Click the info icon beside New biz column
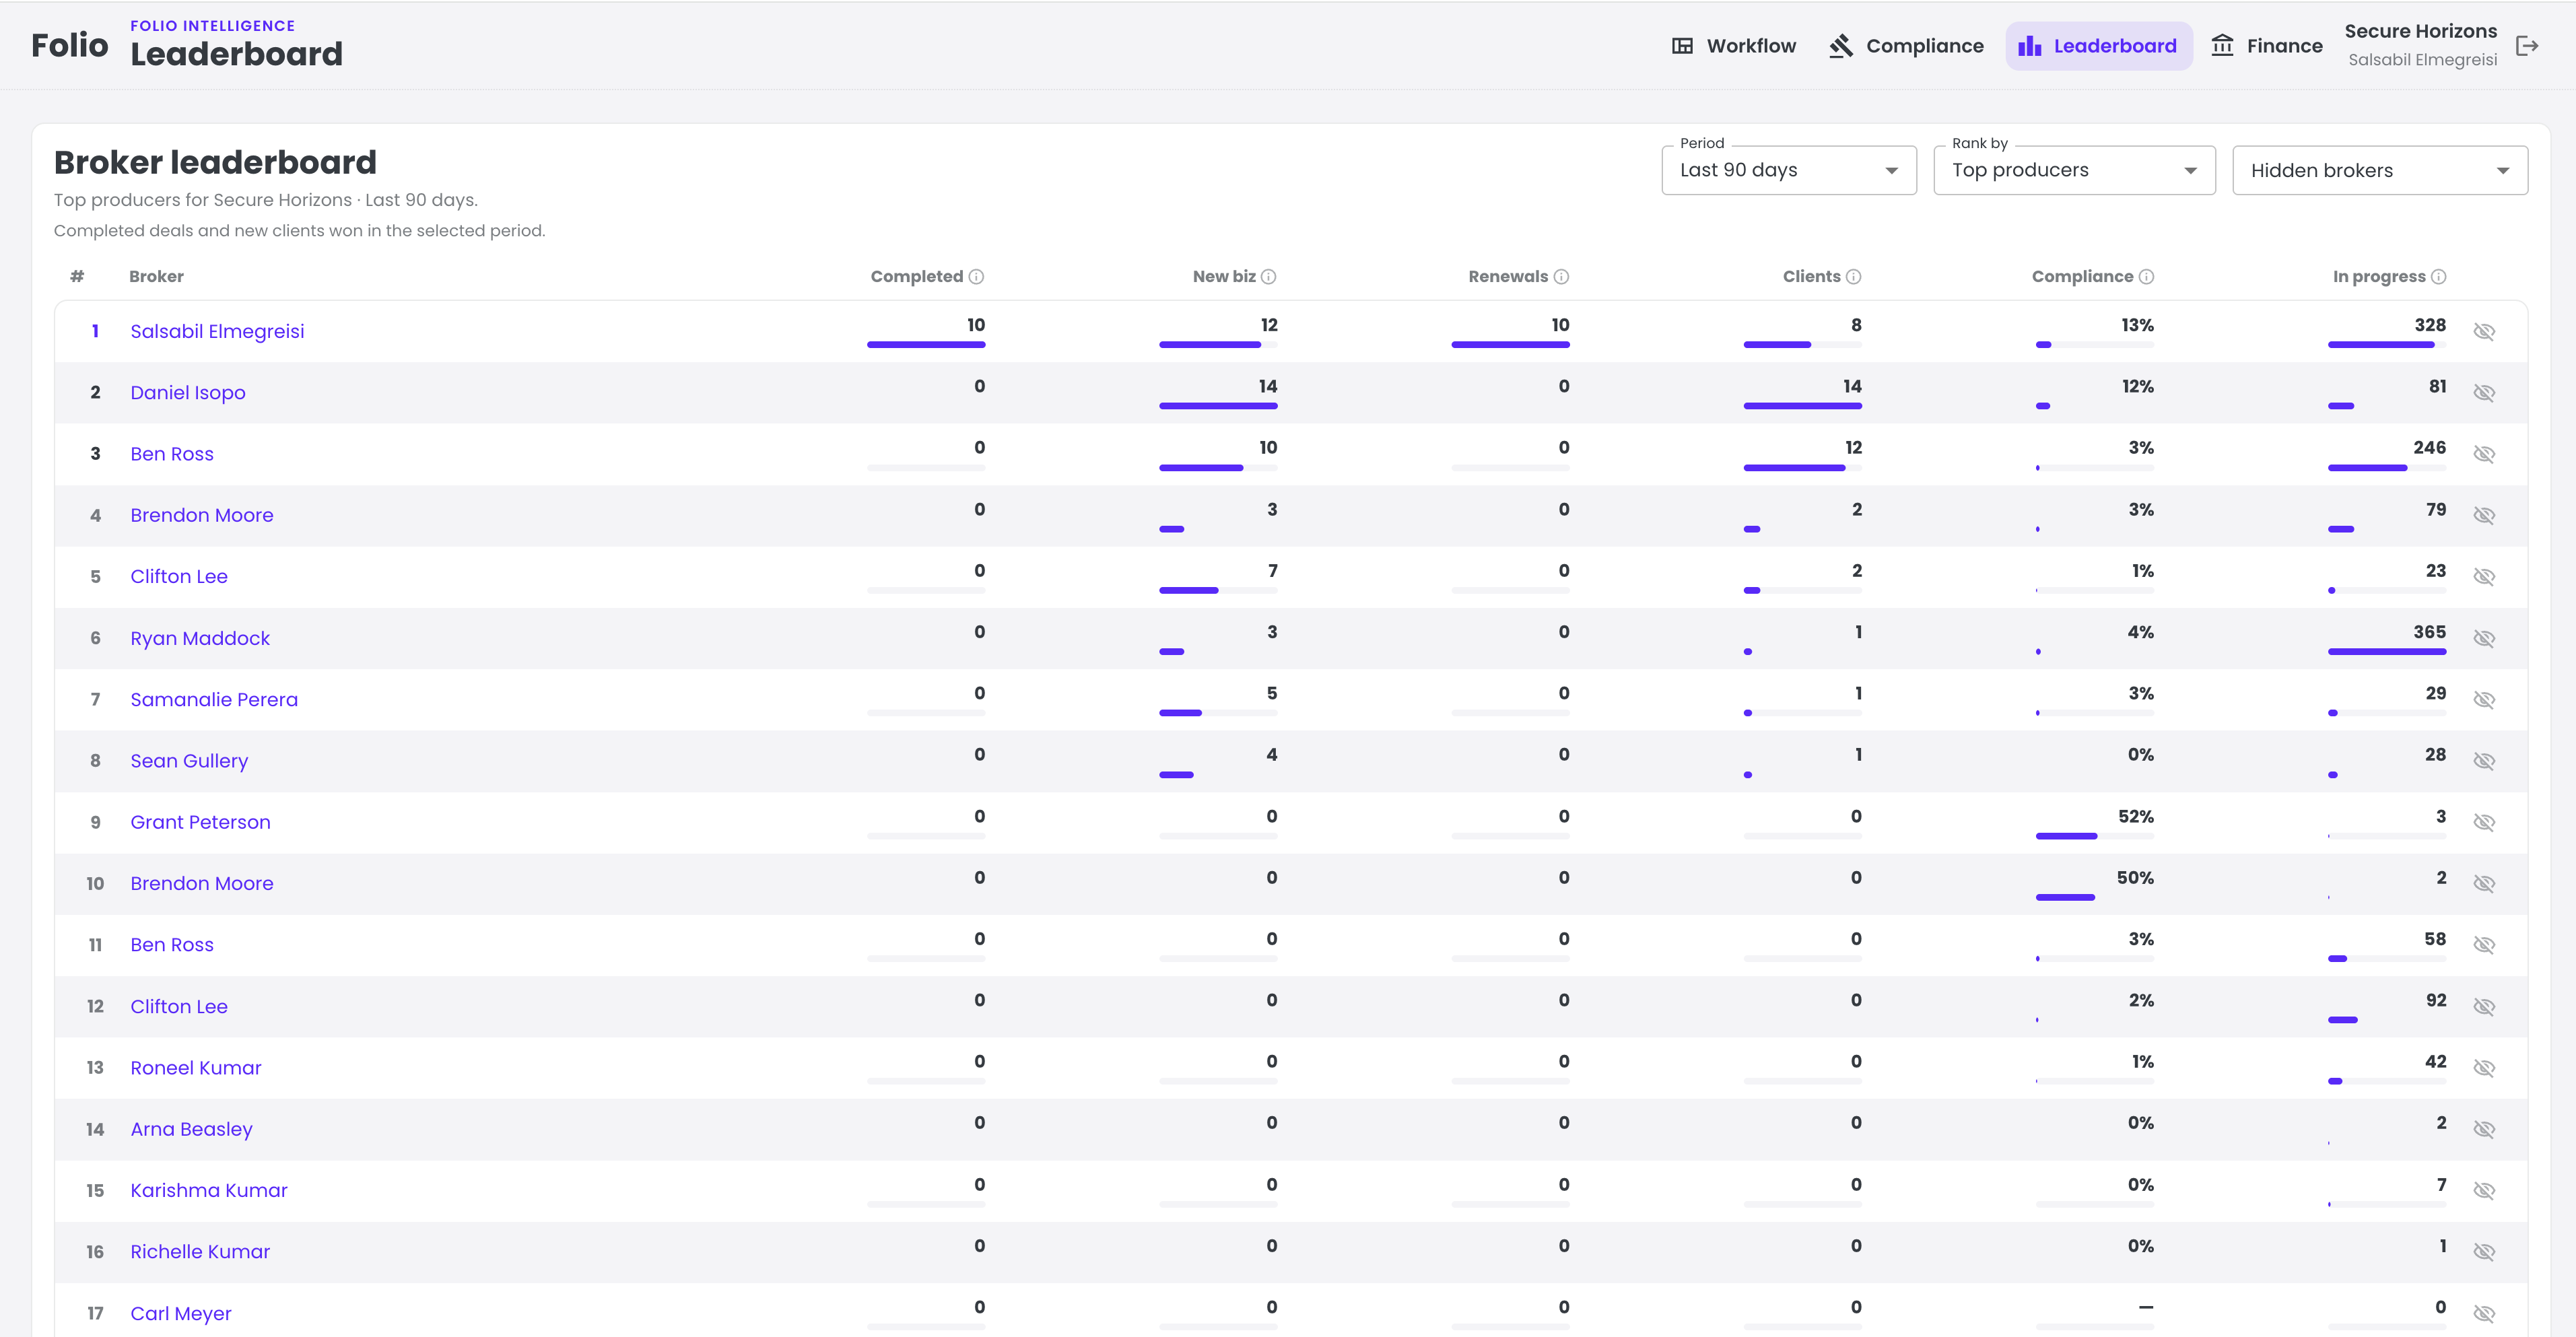 (1269, 277)
